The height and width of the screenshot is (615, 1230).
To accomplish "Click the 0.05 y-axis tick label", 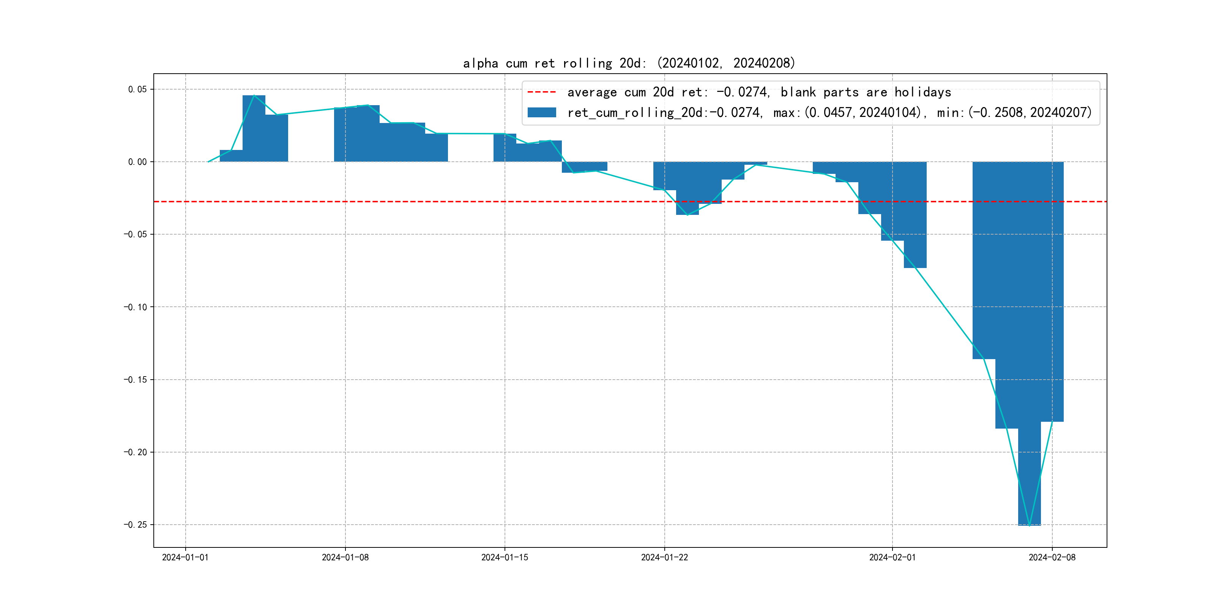I will [x=137, y=89].
